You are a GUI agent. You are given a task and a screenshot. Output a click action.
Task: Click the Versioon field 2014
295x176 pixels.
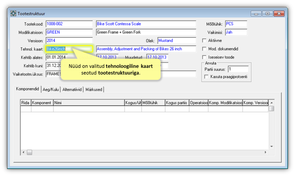coord(69,41)
